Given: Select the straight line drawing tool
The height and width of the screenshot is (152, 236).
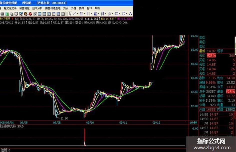Looking at the screenshot, I should (75, 14).
